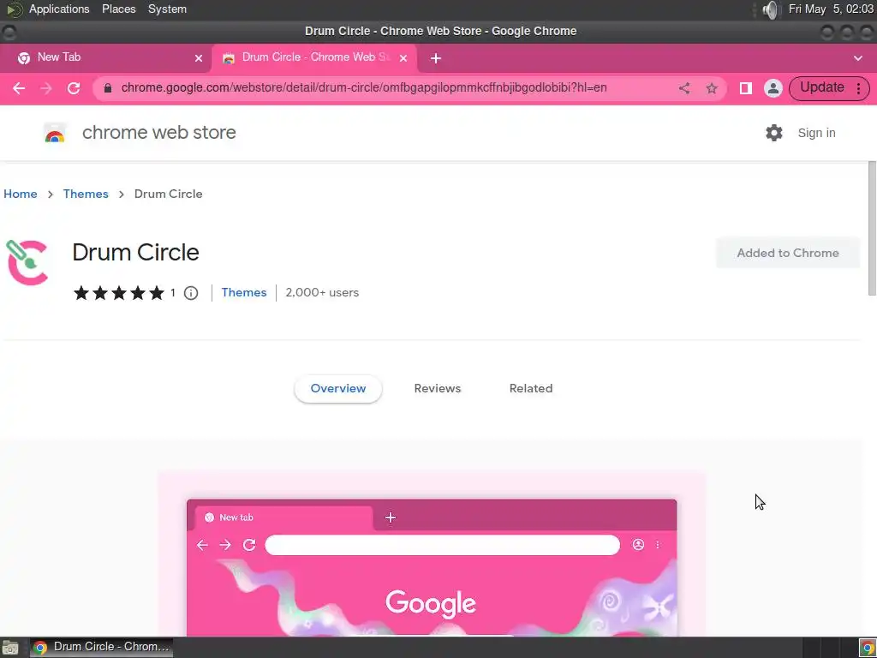Open web store settings gear
This screenshot has height=658, width=877.
pos(774,133)
